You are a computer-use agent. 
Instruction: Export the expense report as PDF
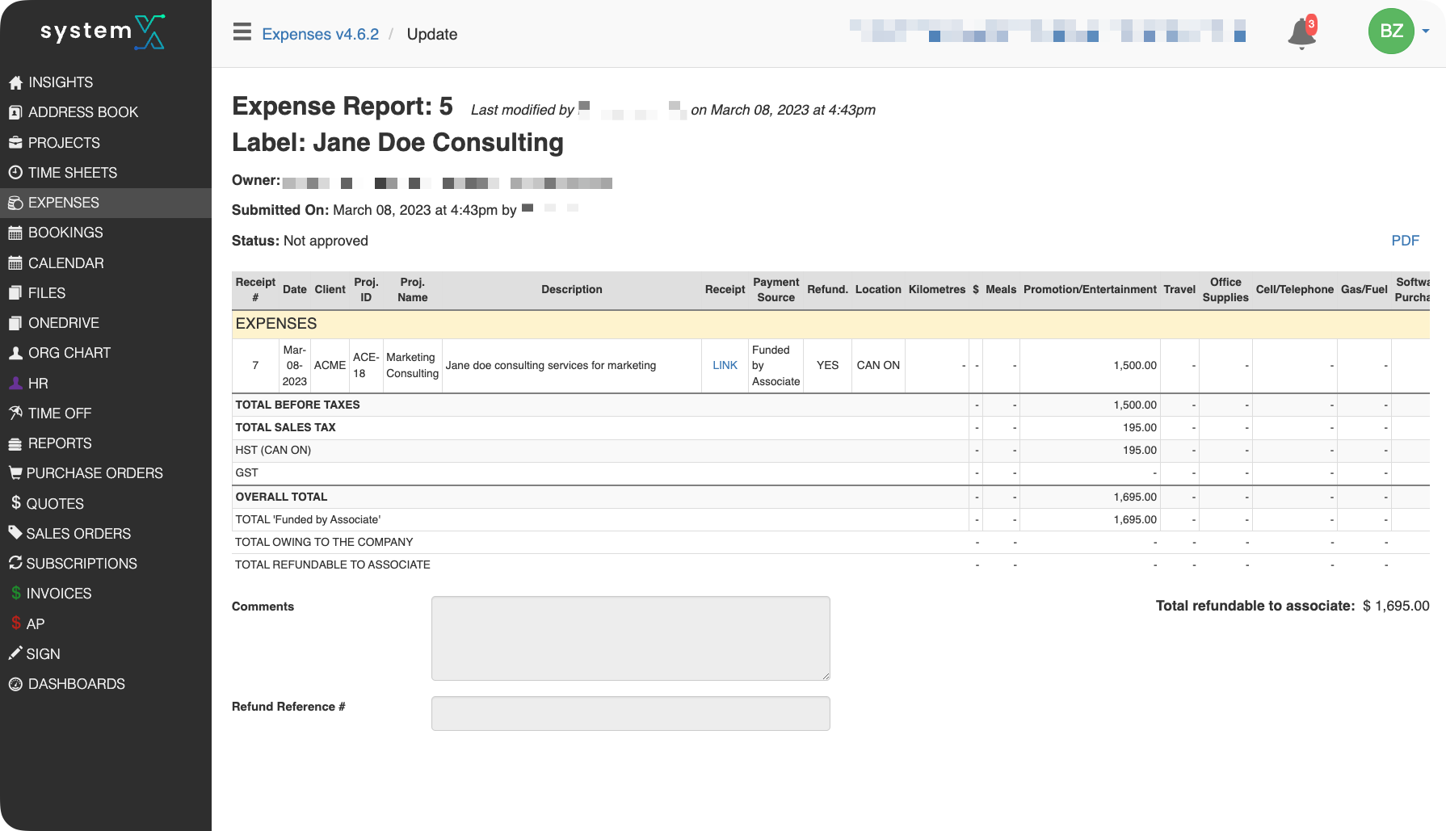1406,240
